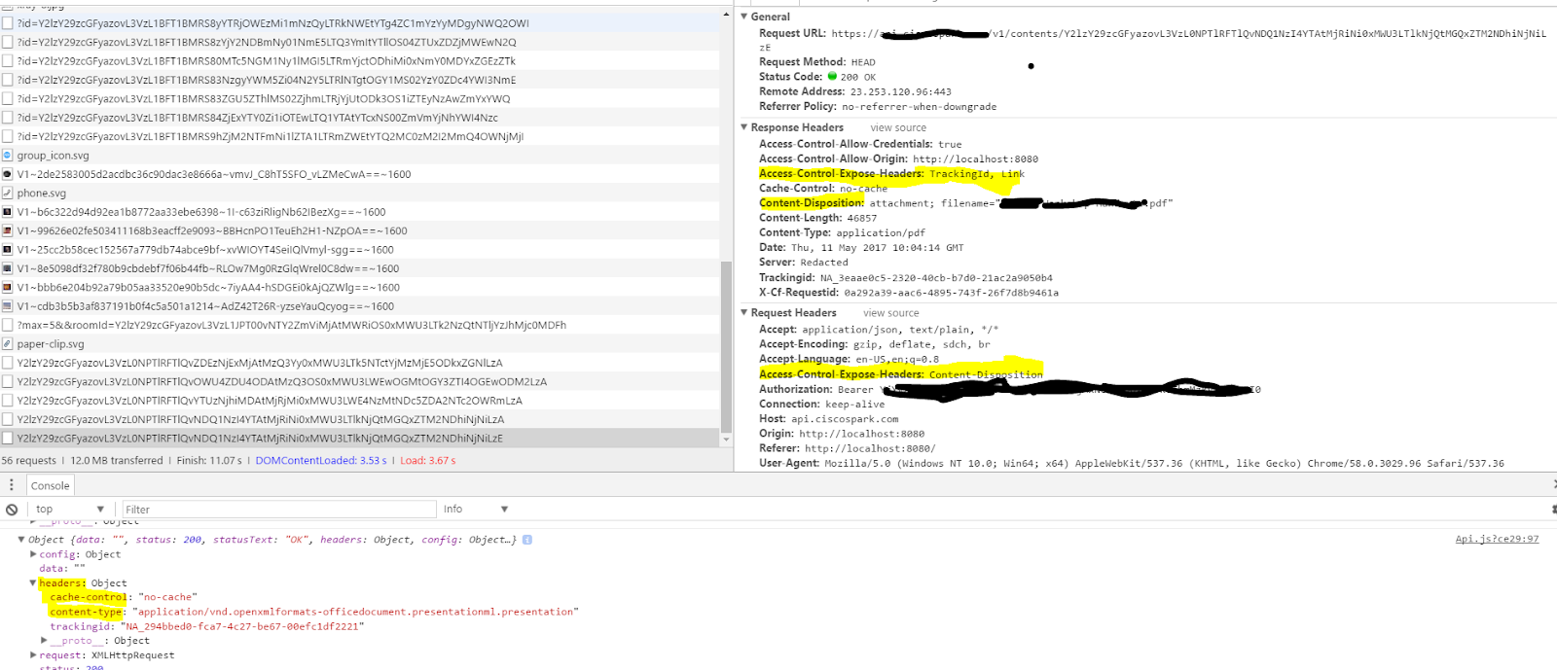Click thumbnail icon of V1~b6c322d94d92 request
The width and height of the screenshot is (1557, 670).
point(8,212)
